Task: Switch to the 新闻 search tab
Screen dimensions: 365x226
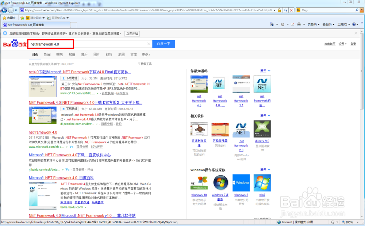Action: tap(47, 54)
